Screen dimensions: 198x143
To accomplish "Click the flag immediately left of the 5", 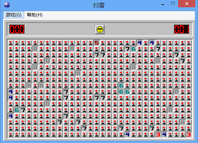I will coord(91,43).
